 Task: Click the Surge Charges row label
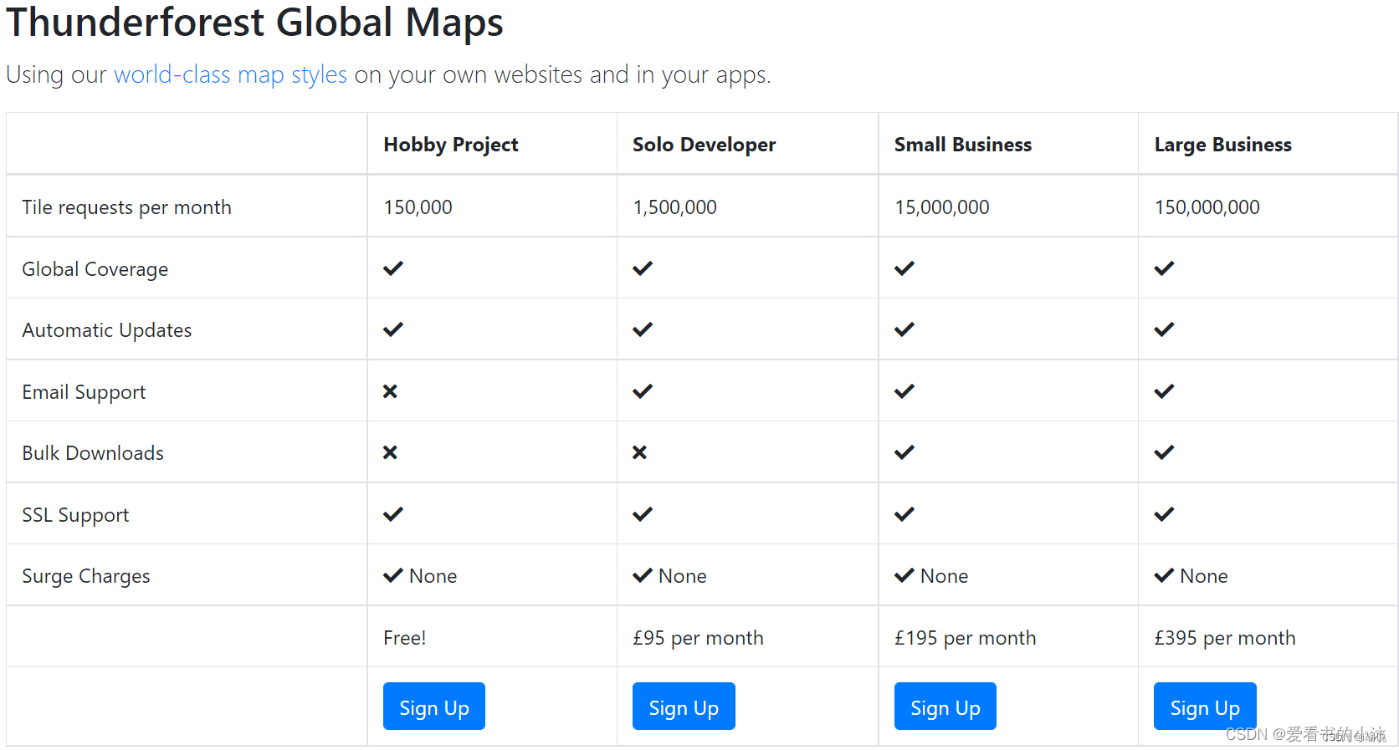86,576
